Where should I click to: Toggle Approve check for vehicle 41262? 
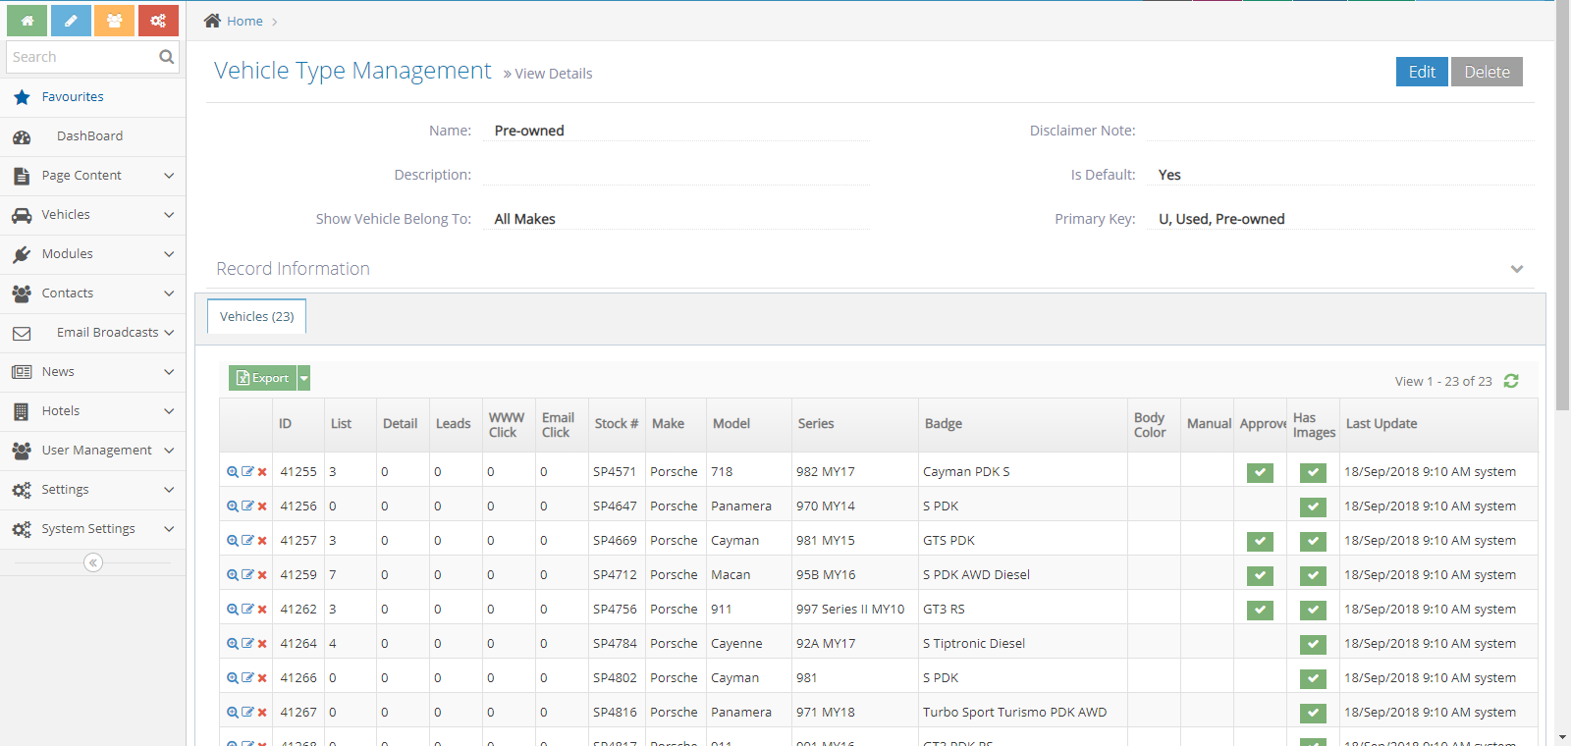[x=1260, y=610]
